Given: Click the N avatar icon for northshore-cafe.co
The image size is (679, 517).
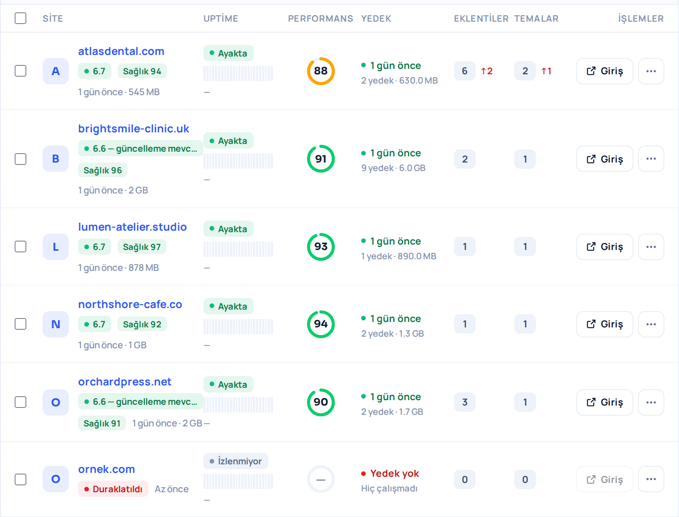Looking at the screenshot, I should [56, 324].
